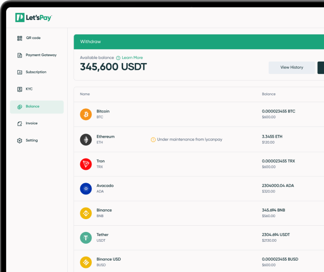Follow the Learn More link
Screen dimensions: 324x272
tap(132, 58)
